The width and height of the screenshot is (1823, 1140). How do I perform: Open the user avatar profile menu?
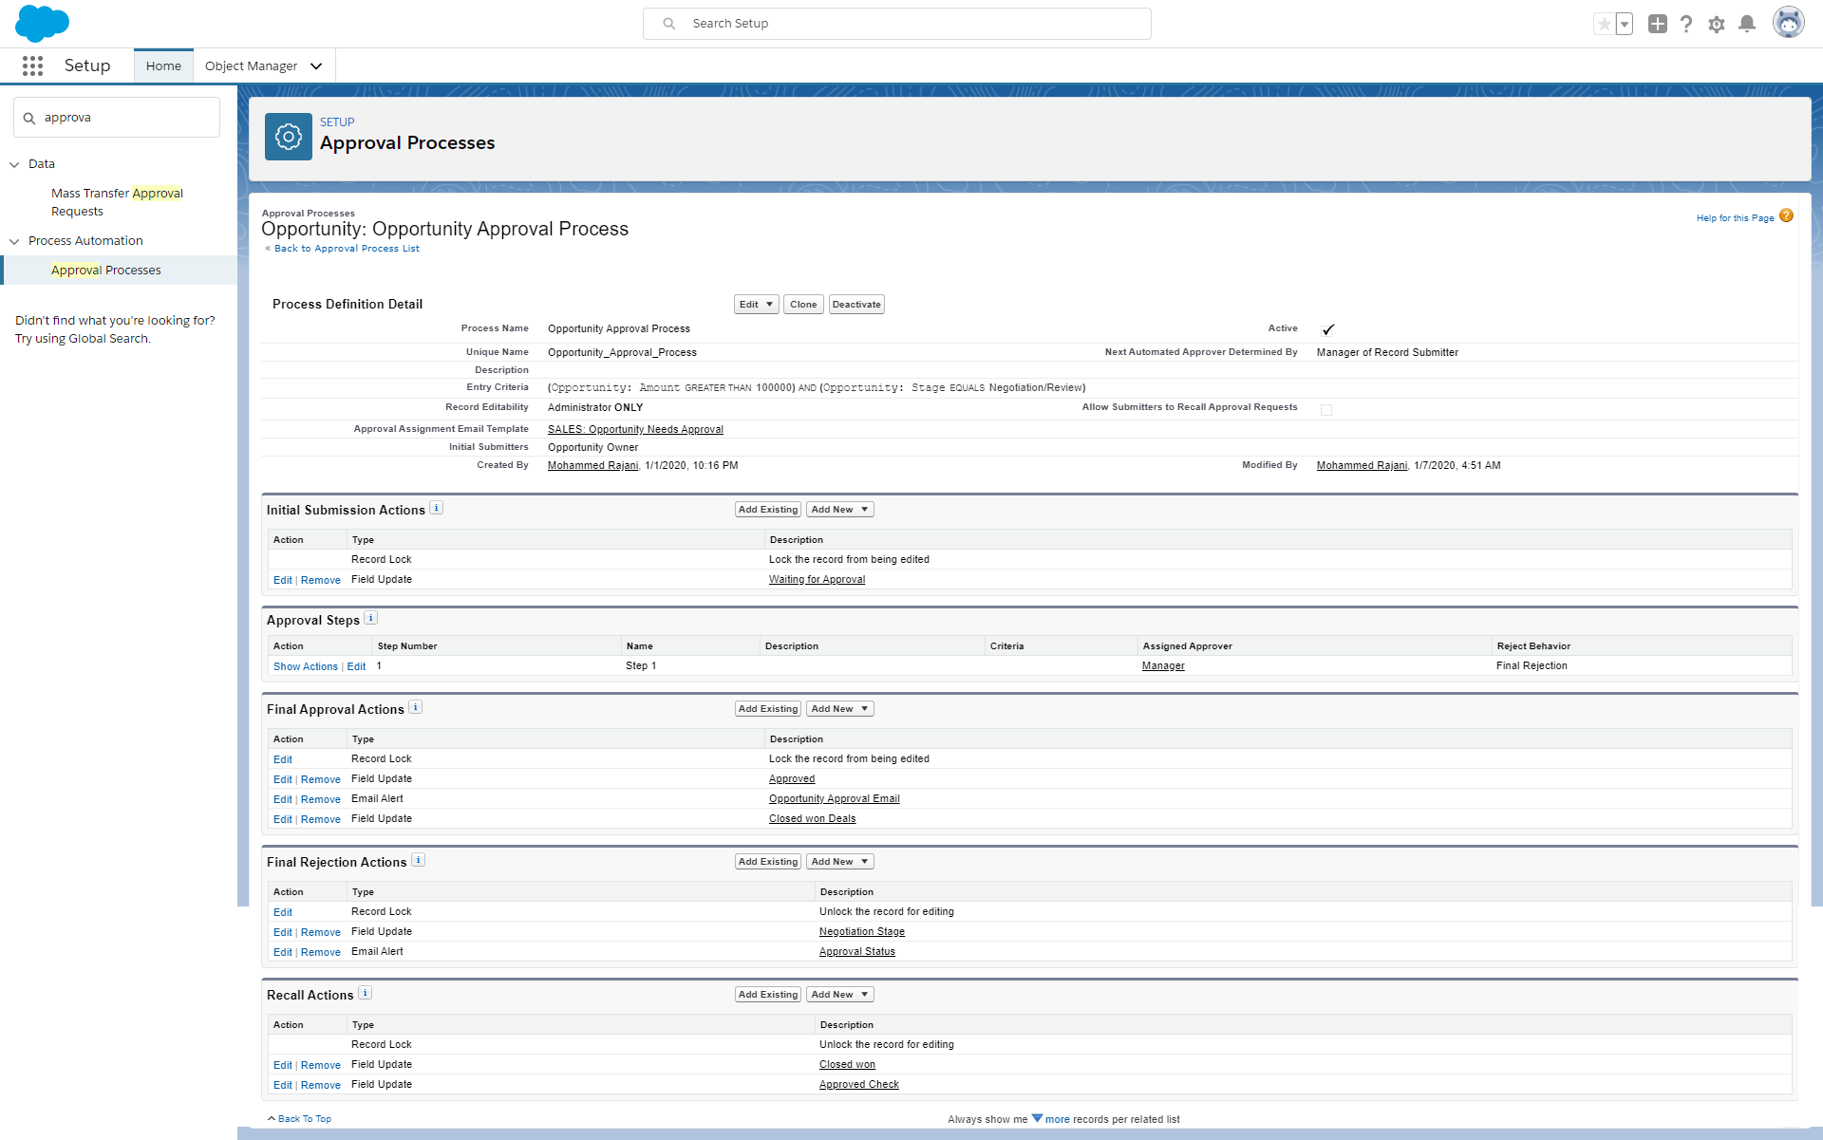click(x=1788, y=24)
